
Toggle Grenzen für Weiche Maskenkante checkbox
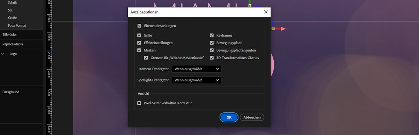click(146, 58)
